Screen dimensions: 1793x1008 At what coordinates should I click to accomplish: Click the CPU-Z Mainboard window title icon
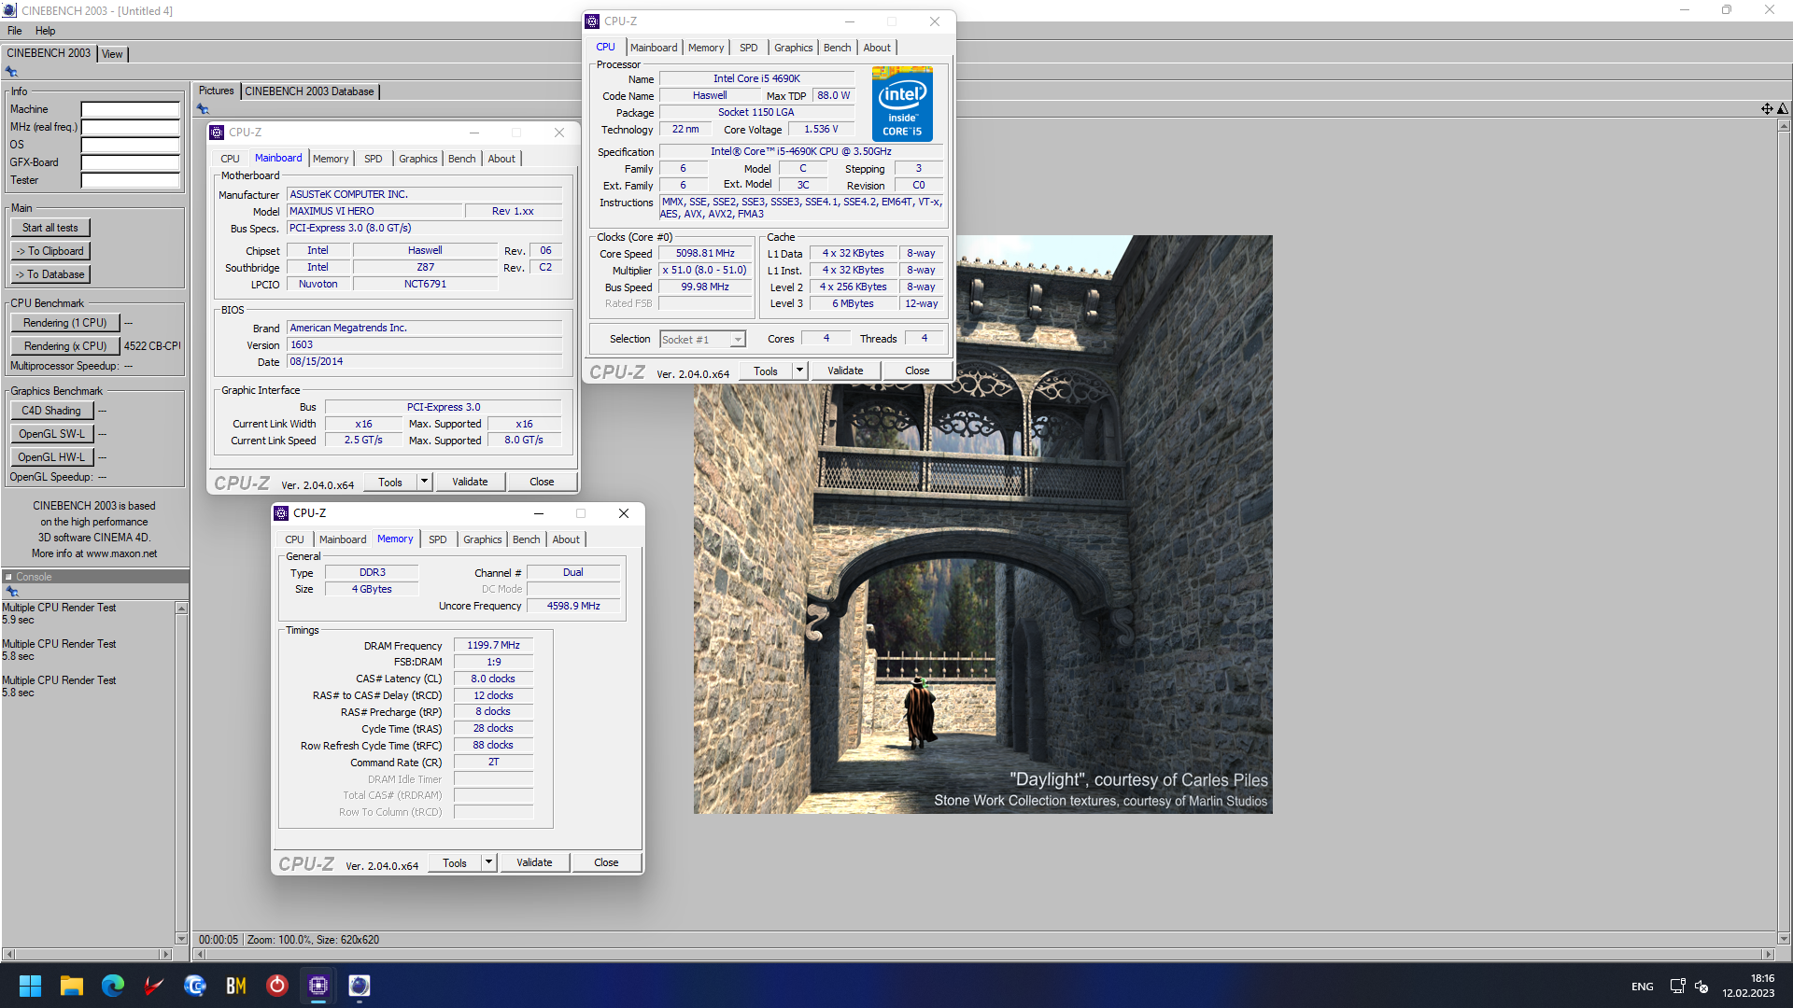217,133
